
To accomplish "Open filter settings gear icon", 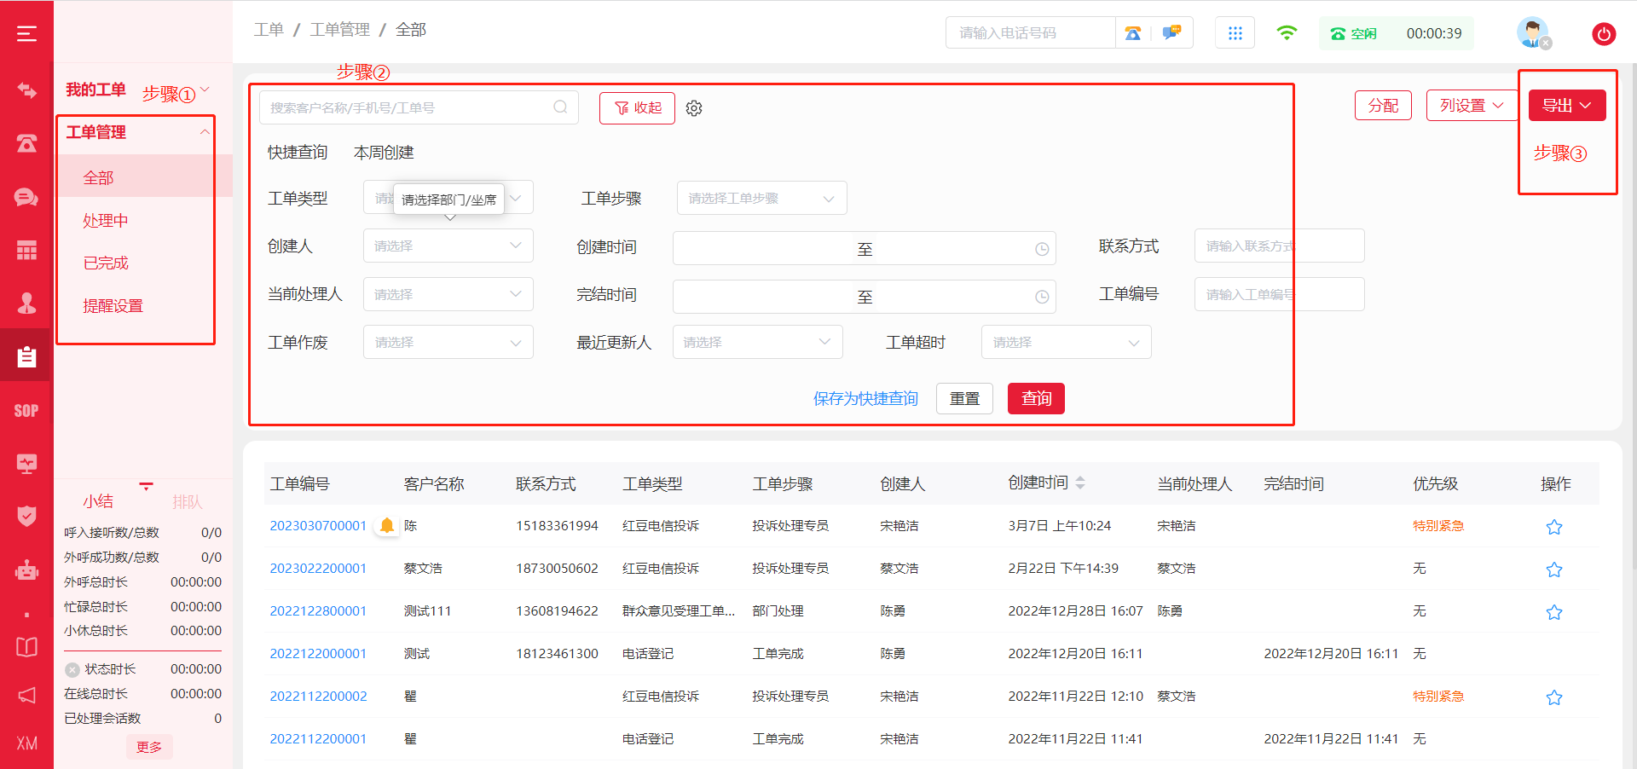I will click(x=694, y=108).
